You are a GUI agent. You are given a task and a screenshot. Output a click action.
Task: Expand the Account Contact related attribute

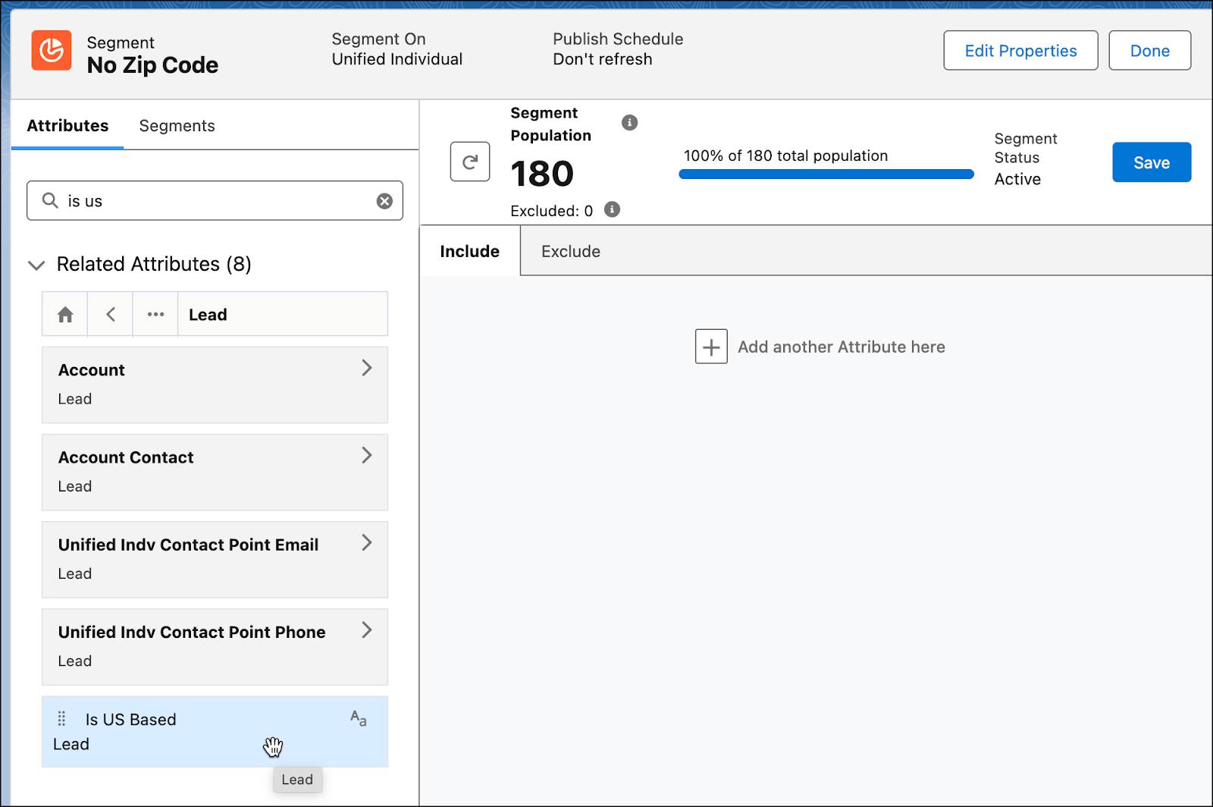click(x=367, y=456)
